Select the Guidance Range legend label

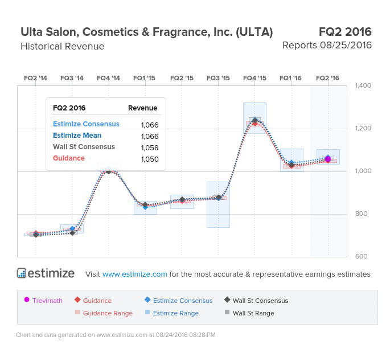click(x=108, y=313)
